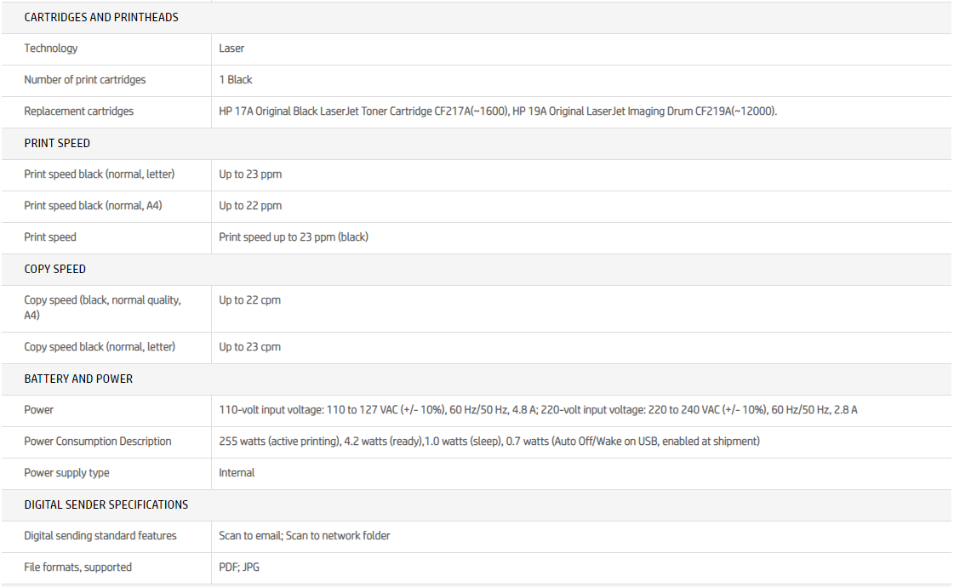Click the Print Speed section header
Screen dimensions: 954x587
pyautogui.click(x=57, y=143)
